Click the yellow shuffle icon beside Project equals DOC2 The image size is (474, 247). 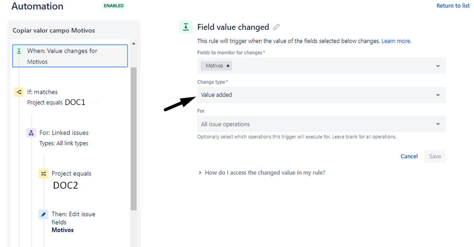(44, 173)
